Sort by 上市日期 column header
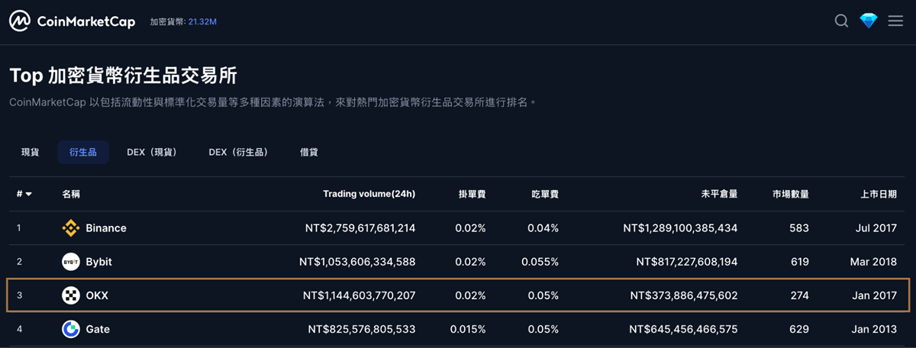 pyautogui.click(x=878, y=195)
